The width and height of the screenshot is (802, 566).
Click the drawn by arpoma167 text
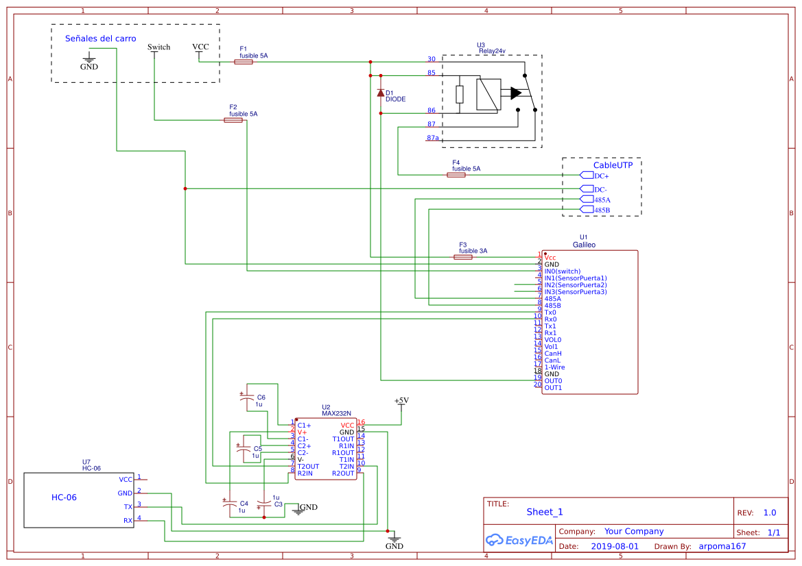tap(722, 546)
